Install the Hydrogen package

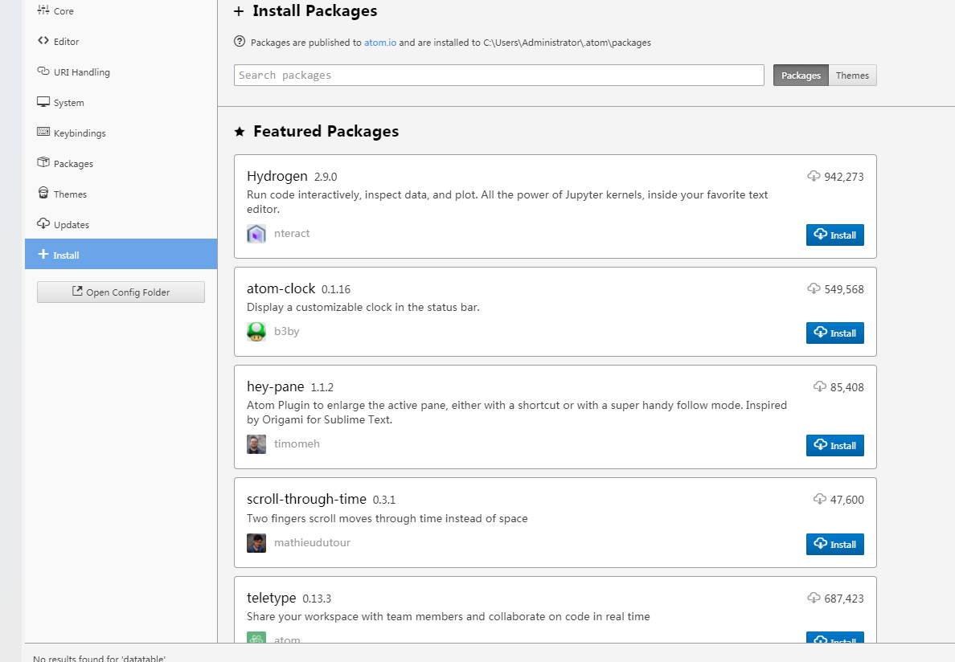click(835, 235)
